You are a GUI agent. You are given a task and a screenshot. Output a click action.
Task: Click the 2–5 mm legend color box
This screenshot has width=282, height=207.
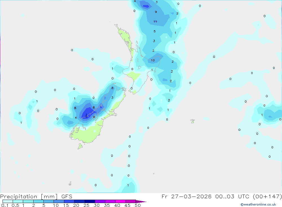tap(38, 201)
